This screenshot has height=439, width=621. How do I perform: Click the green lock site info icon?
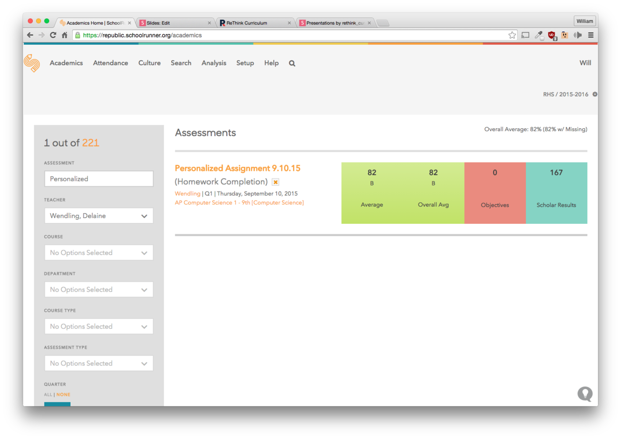pyautogui.click(x=77, y=35)
